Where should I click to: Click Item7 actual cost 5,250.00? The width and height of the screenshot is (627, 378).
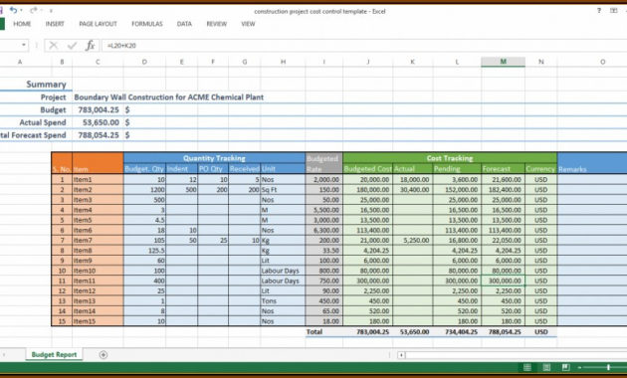413,241
